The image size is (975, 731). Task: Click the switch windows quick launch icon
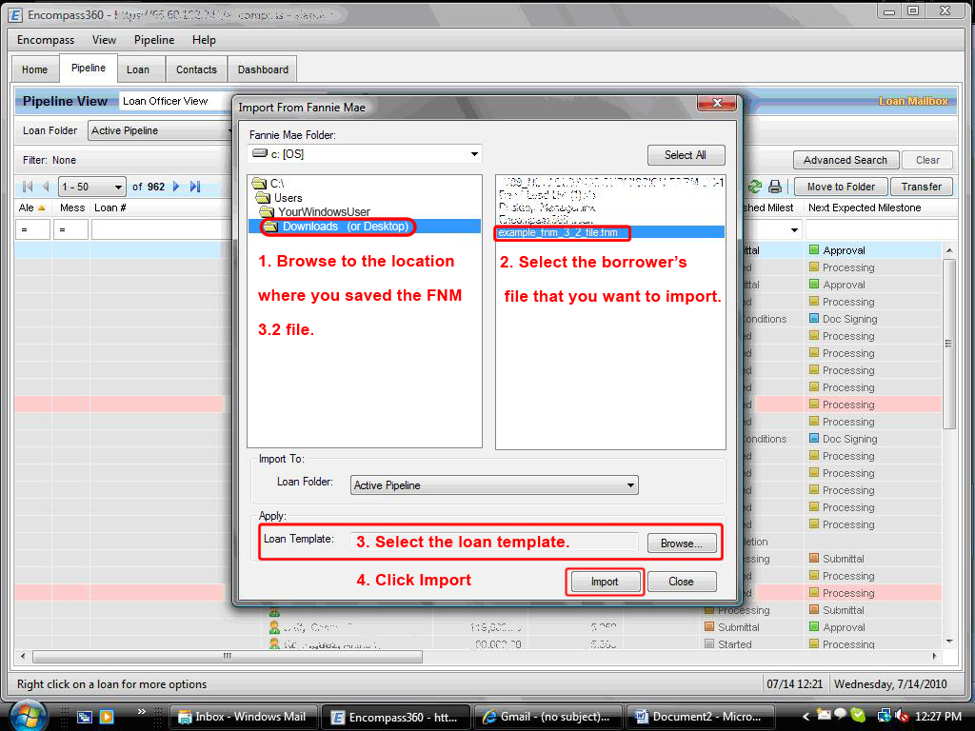coord(85,717)
